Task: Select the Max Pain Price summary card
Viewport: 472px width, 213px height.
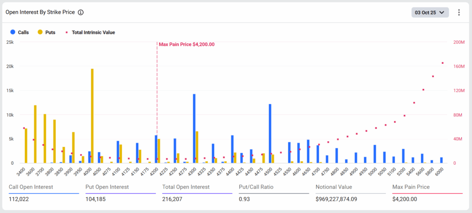Action: [427, 193]
